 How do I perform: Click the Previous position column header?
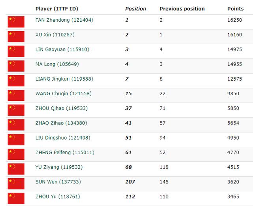coord(182,9)
